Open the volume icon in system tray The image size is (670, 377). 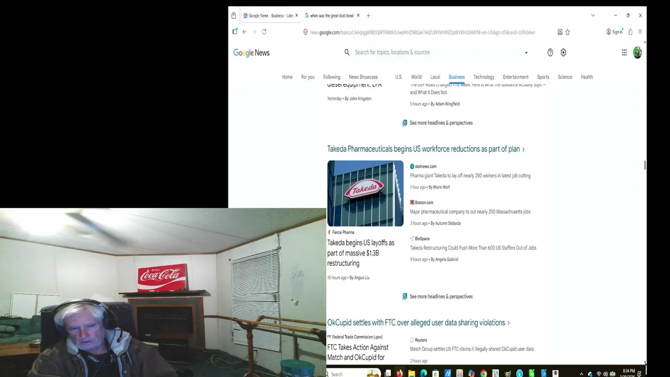coord(605,374)
